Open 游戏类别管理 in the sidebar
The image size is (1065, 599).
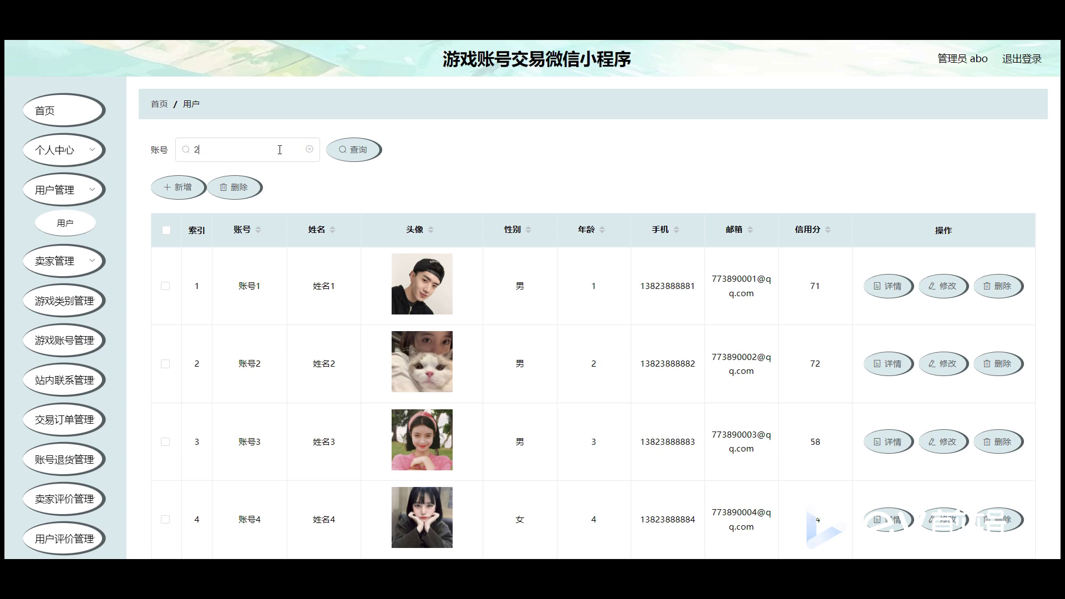click(x=64, y=301)
